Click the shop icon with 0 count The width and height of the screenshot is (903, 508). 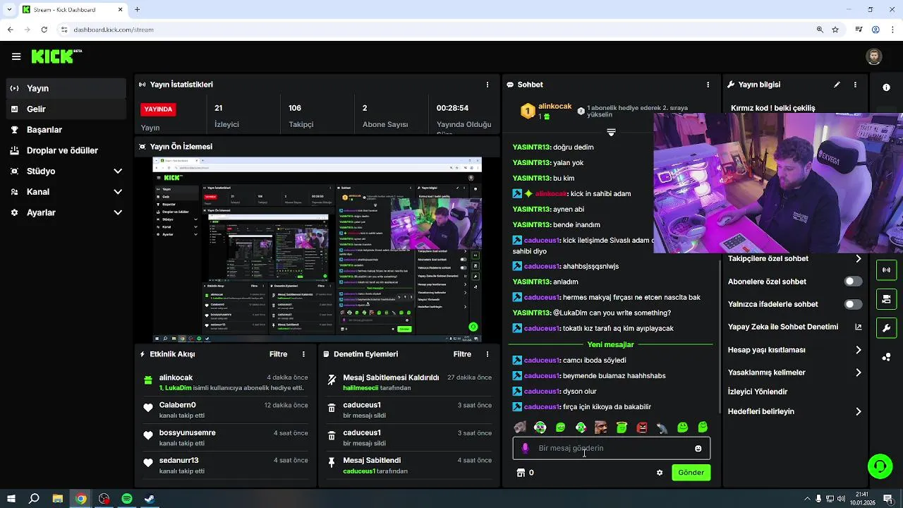click(x=525, y=473)
